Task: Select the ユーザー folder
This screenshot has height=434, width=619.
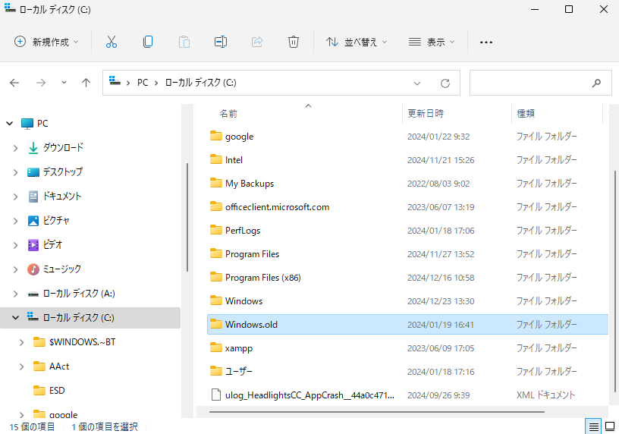Action: tap(238, 372)
